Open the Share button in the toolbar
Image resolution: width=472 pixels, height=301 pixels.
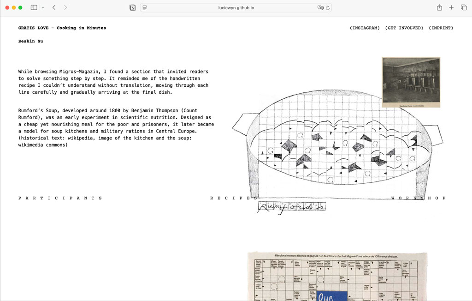439,7
